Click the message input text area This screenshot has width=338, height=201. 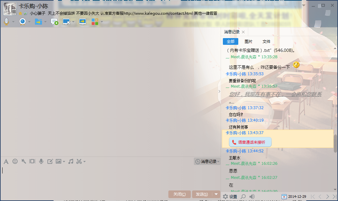(109, 178)
